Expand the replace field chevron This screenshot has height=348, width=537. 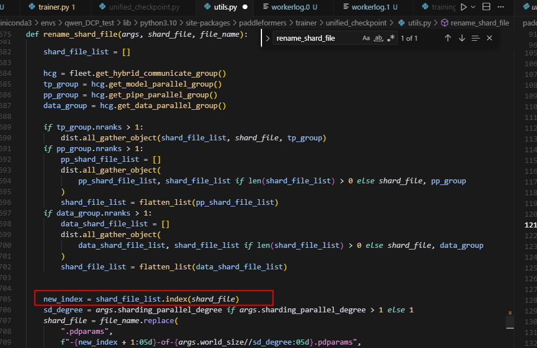click(268, 38)
